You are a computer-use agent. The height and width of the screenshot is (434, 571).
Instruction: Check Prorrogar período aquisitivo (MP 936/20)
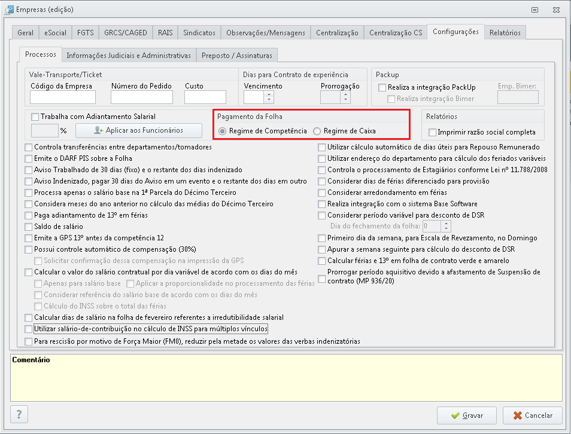(321, 279)
